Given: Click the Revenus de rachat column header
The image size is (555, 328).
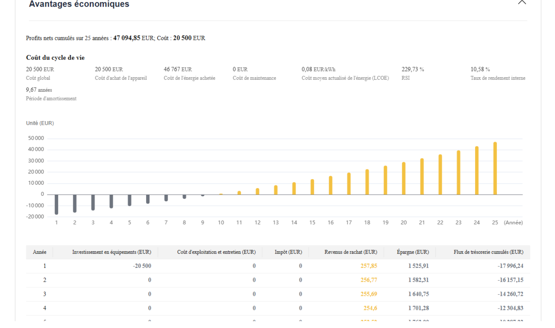Looking at the screenshot, I should 350,252.
